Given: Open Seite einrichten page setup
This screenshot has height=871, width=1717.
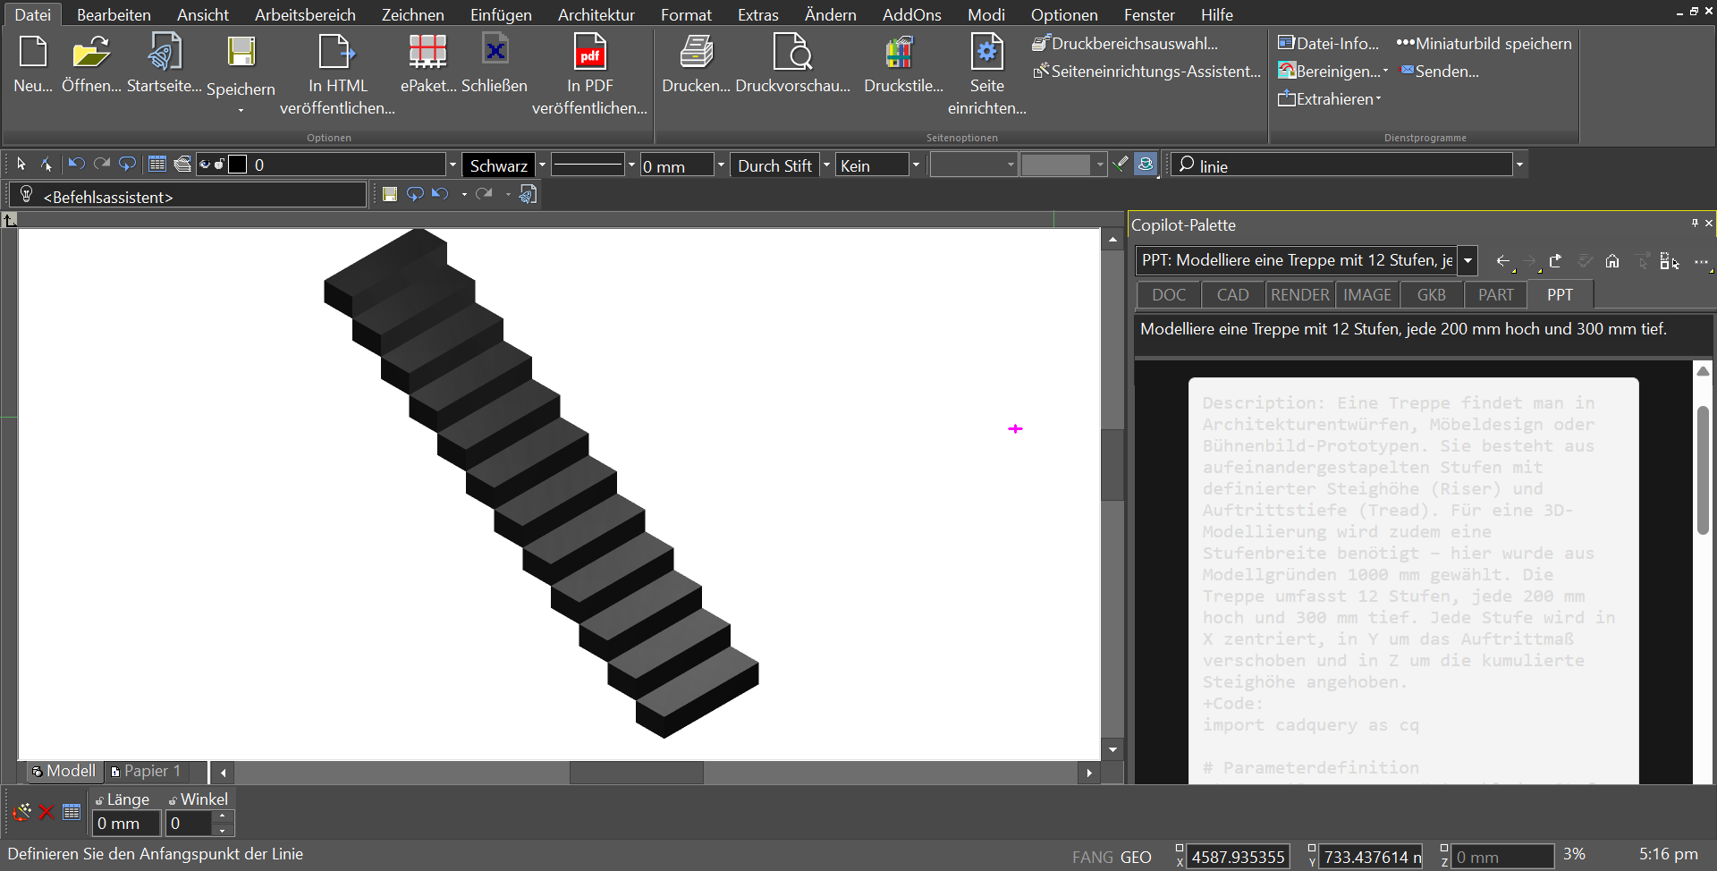Looking at the screenshot, I should 987,52.
